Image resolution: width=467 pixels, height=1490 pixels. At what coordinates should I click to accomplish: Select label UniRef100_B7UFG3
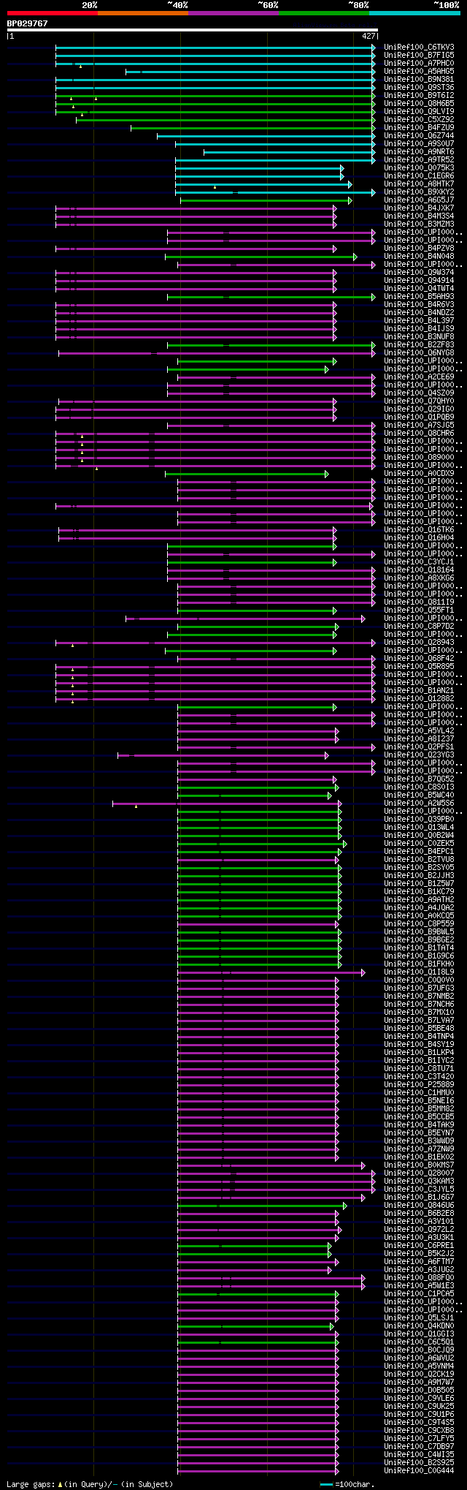(x=419, y=988)
